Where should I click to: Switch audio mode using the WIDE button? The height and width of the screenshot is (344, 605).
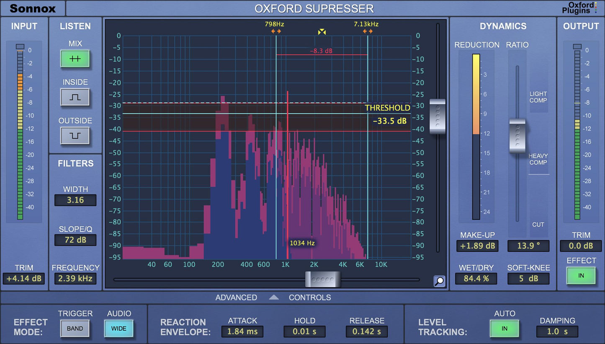118,329
